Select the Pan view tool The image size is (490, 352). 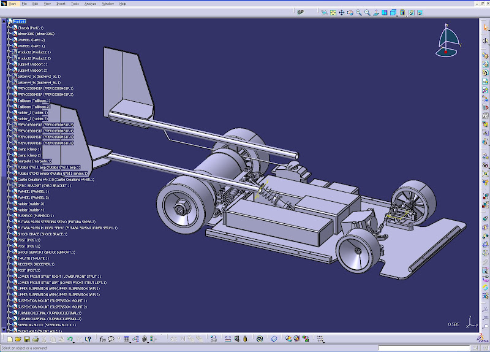341,12
